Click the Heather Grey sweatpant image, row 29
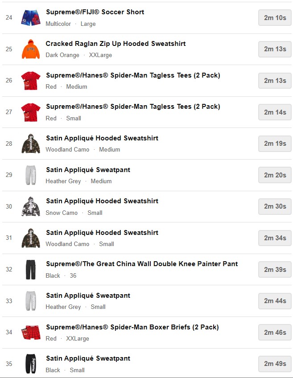Screen dimensions: 293x378 pyautogui.click(x=30, y=175)
